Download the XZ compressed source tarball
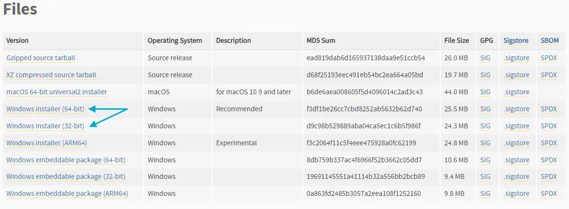 click(x=51, y=75)
